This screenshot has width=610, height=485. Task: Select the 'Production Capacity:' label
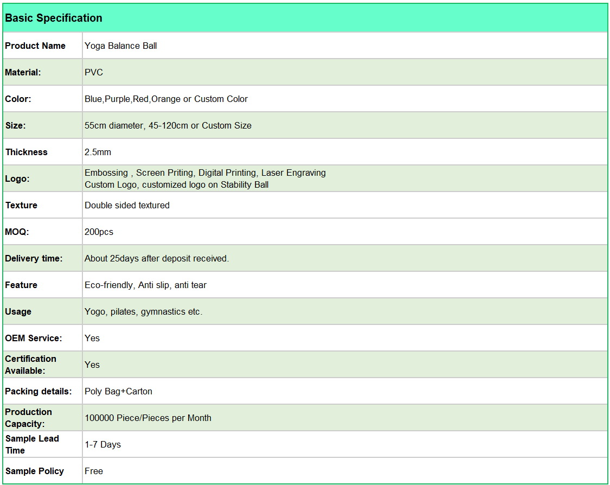pos(28,418)
